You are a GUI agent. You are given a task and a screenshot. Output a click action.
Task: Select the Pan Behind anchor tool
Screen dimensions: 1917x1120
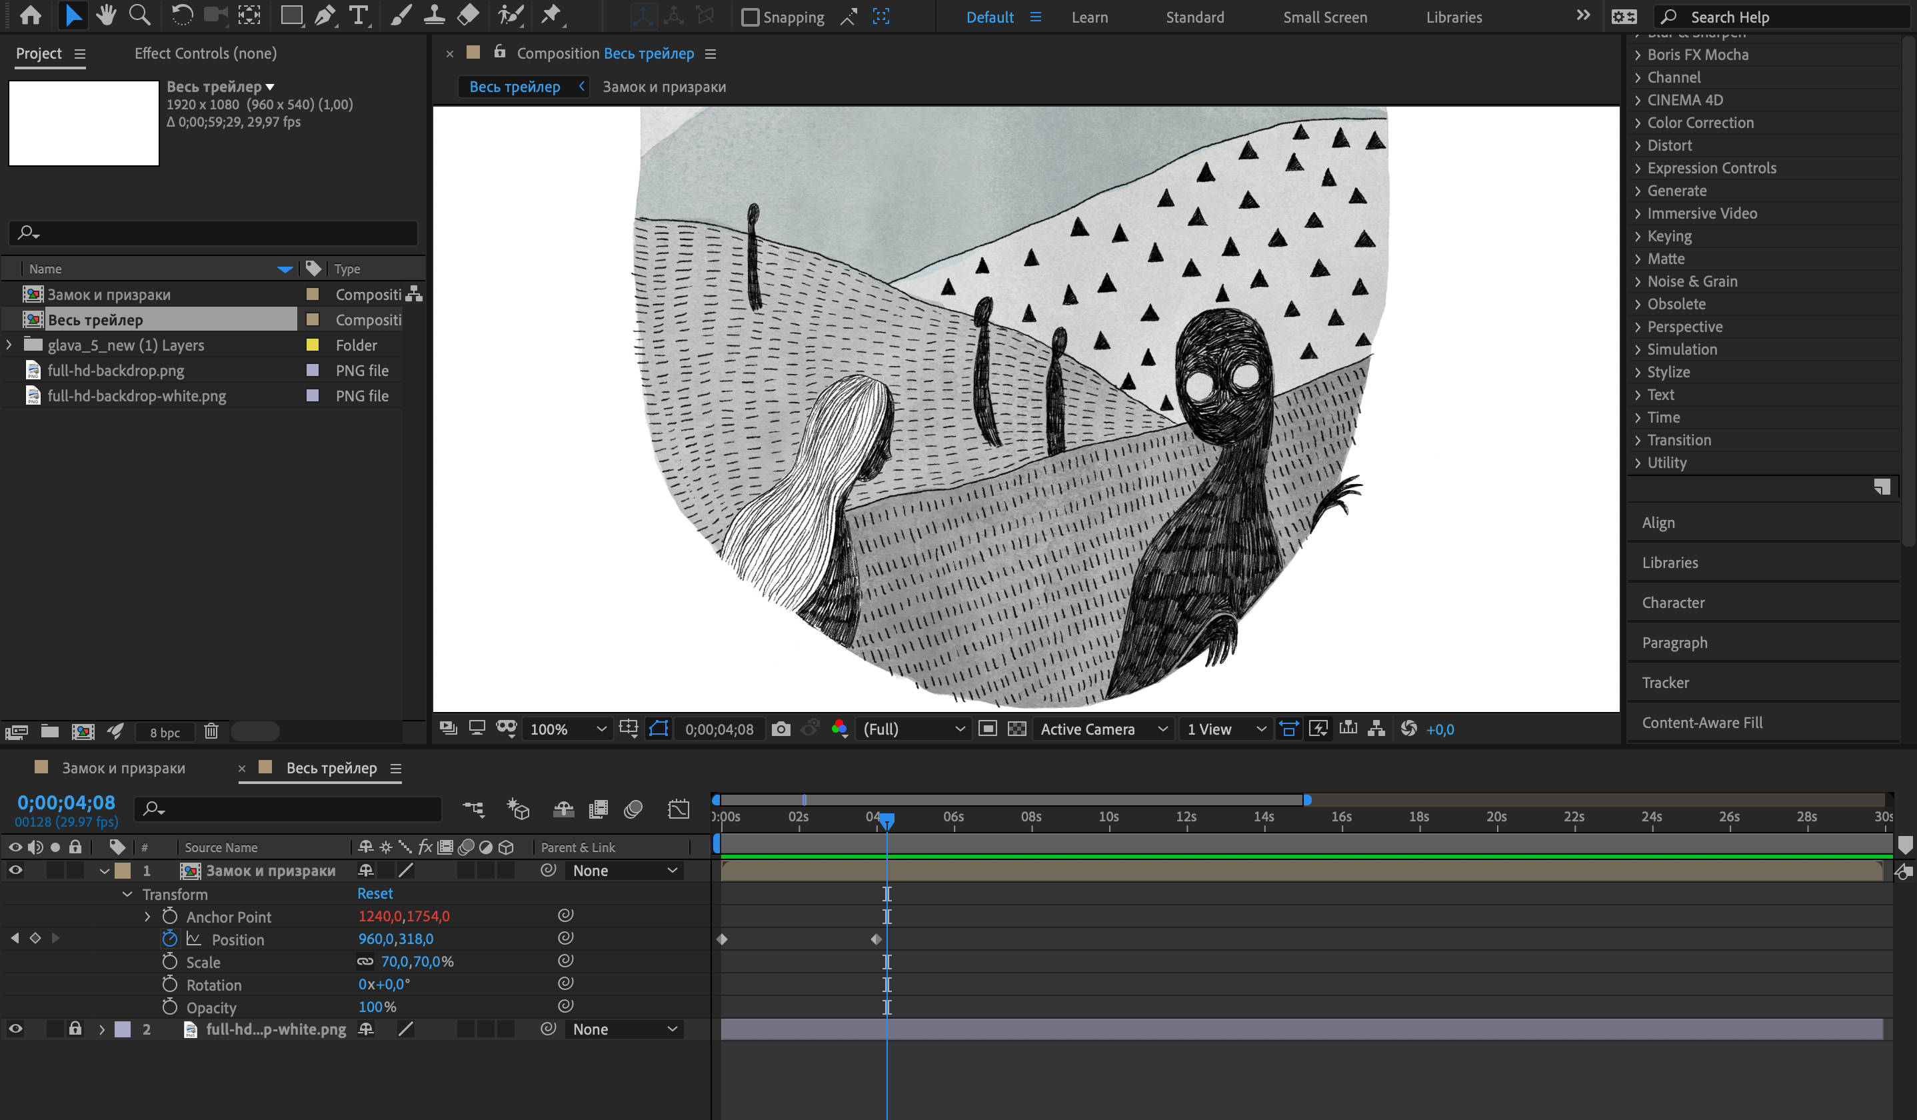249,16
